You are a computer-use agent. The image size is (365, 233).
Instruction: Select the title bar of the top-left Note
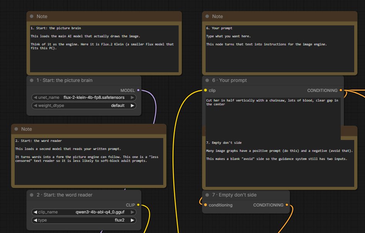(104, 16)
